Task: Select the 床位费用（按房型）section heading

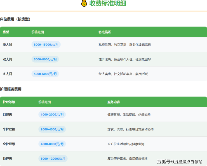Action: pos(15,19)
